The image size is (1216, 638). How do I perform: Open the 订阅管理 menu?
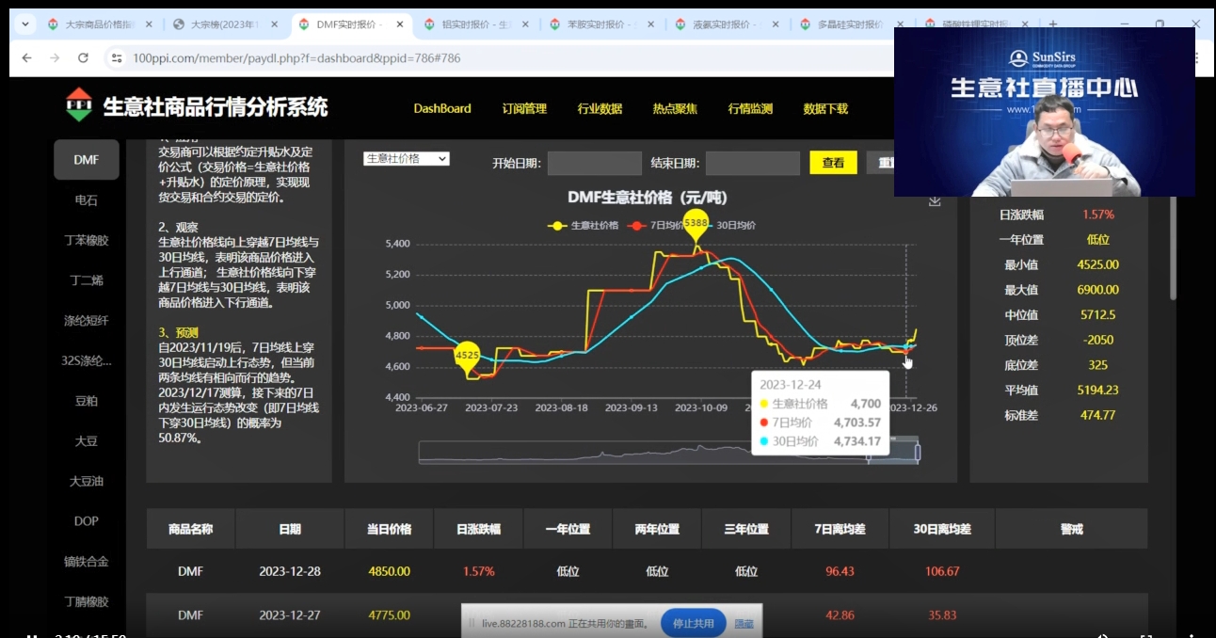(x=524, y=108)
